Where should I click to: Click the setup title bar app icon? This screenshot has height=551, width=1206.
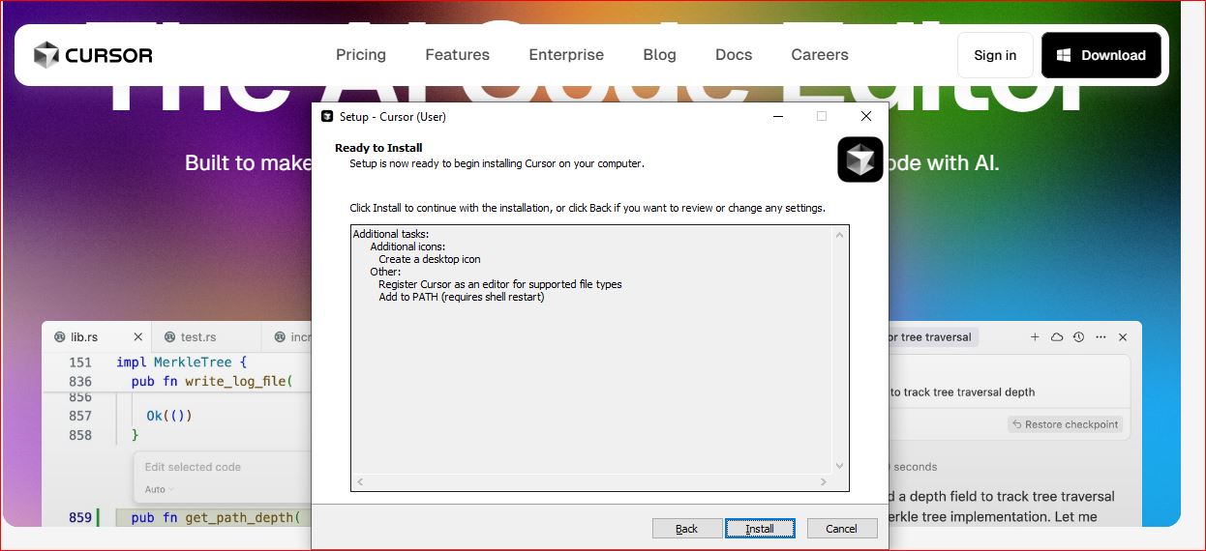point(327,117)
